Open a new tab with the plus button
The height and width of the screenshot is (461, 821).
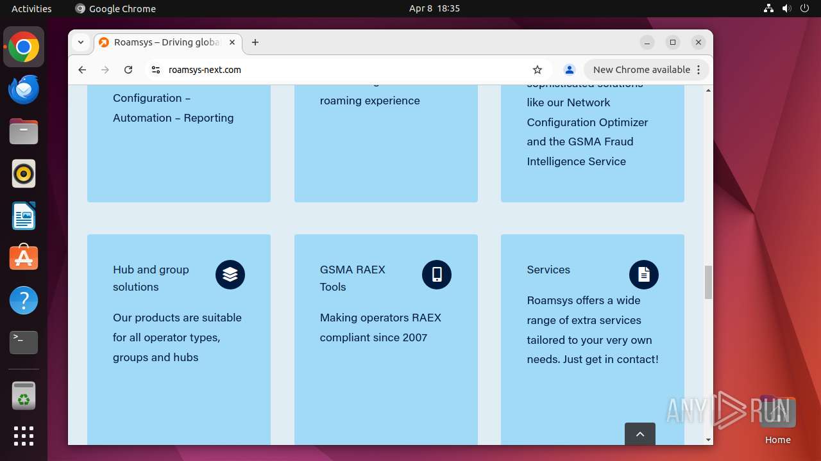click(x=255, y=42)
